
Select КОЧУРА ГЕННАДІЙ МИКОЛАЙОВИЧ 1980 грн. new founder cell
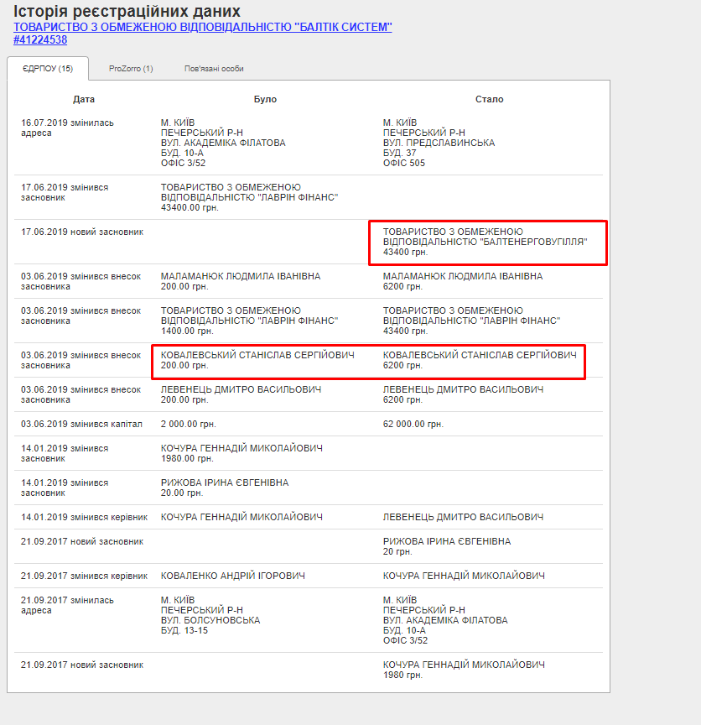(x=464, y=670)
